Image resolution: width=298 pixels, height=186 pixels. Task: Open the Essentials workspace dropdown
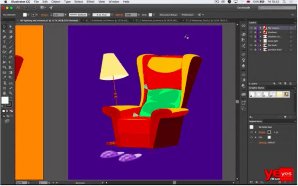click(x=245, y=8)
